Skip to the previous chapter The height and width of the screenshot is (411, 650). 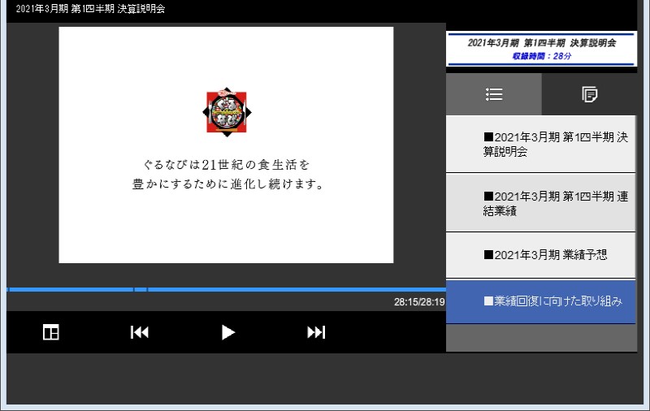(139, 332)
